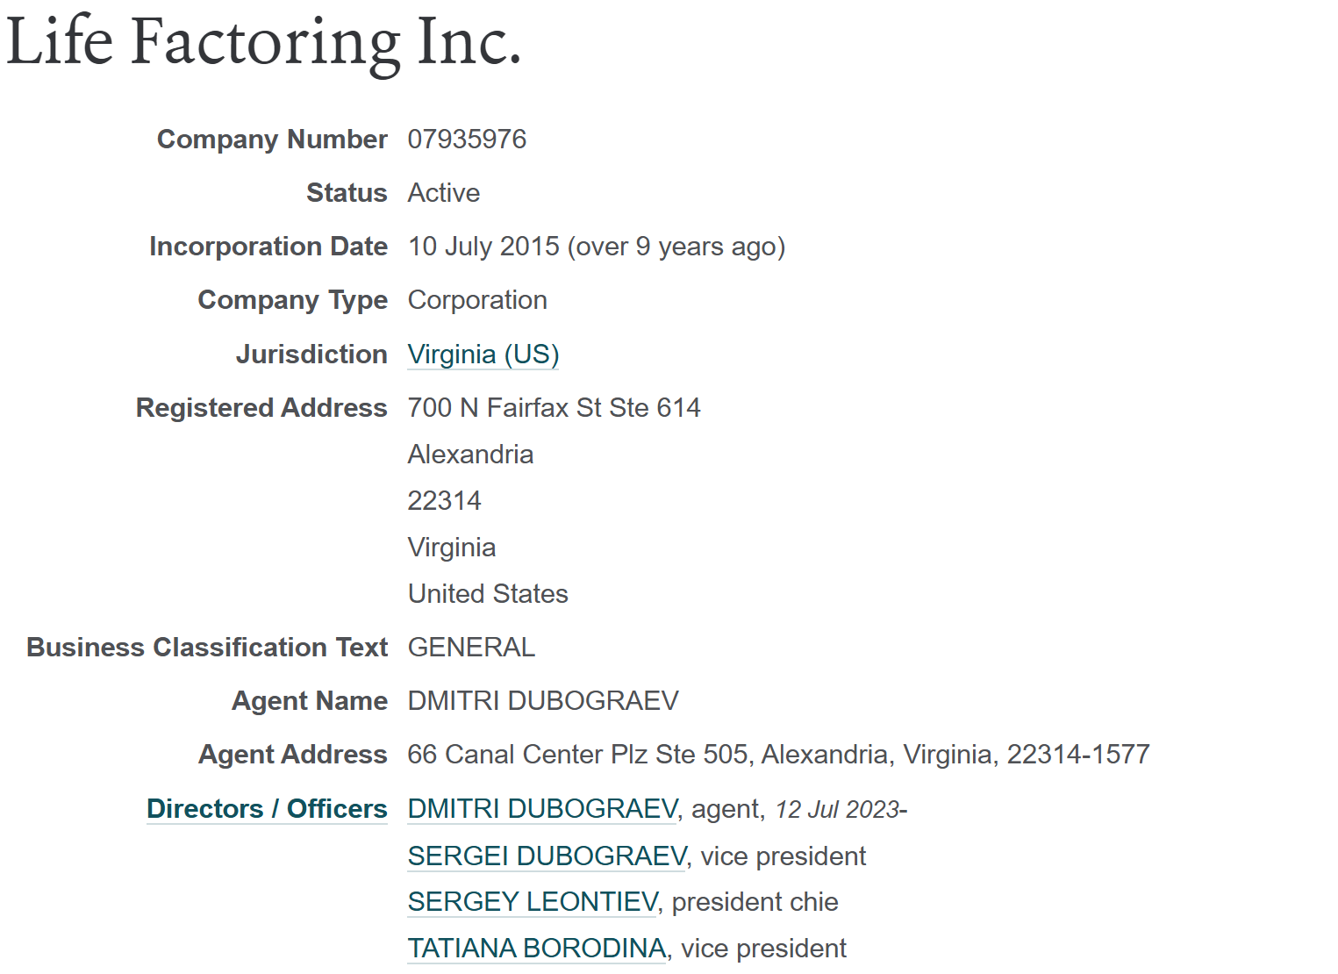Screen dimensions: 1338x974
Task: Click the Active status value
Action: 444,193
